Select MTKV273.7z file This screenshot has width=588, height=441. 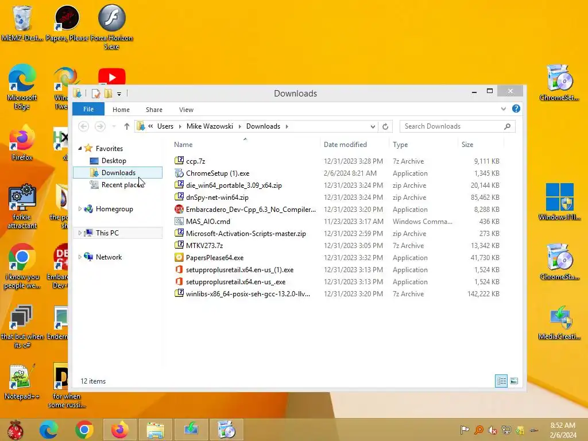click(x=204, y=246)
